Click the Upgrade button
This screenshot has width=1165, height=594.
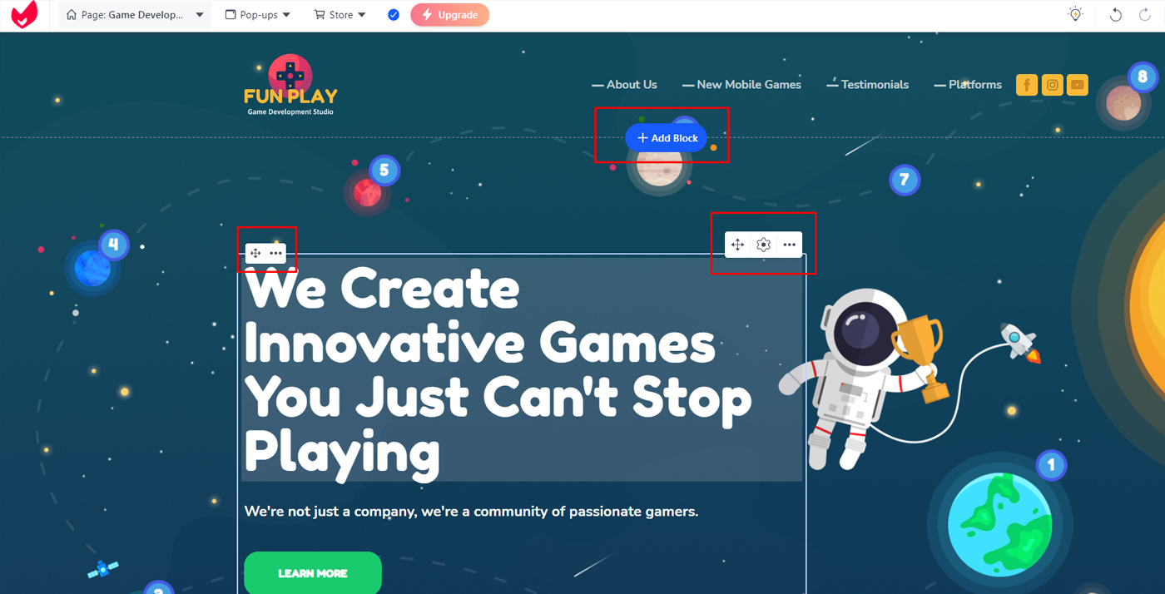(x=449, y=15)
